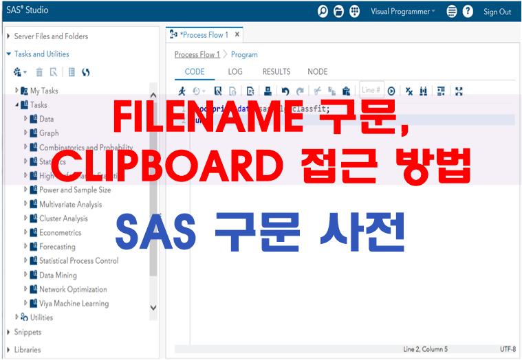This screenshot has height=360, width=522.
Task: Click the Sign Out link
Action: pyautogui.click(x=497, y=12)
